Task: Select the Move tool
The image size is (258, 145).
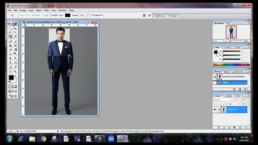Action: coord(15,29)
